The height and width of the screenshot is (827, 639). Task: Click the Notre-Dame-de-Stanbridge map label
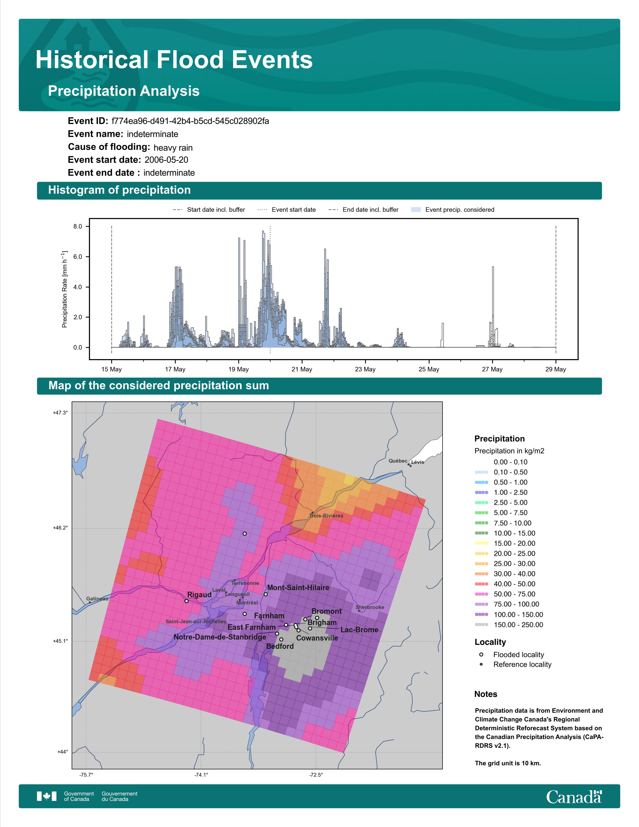tap(220, 637)
